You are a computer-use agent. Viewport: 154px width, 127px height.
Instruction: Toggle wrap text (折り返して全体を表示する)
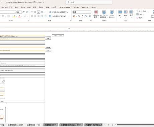(x=59, y=12)
